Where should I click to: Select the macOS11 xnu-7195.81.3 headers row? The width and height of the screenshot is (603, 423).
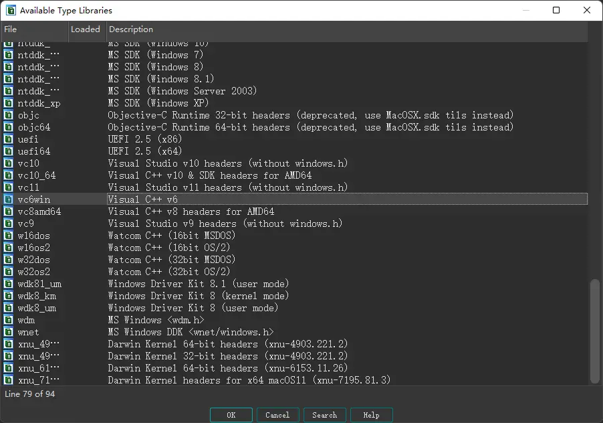click(x=295, y=380)
